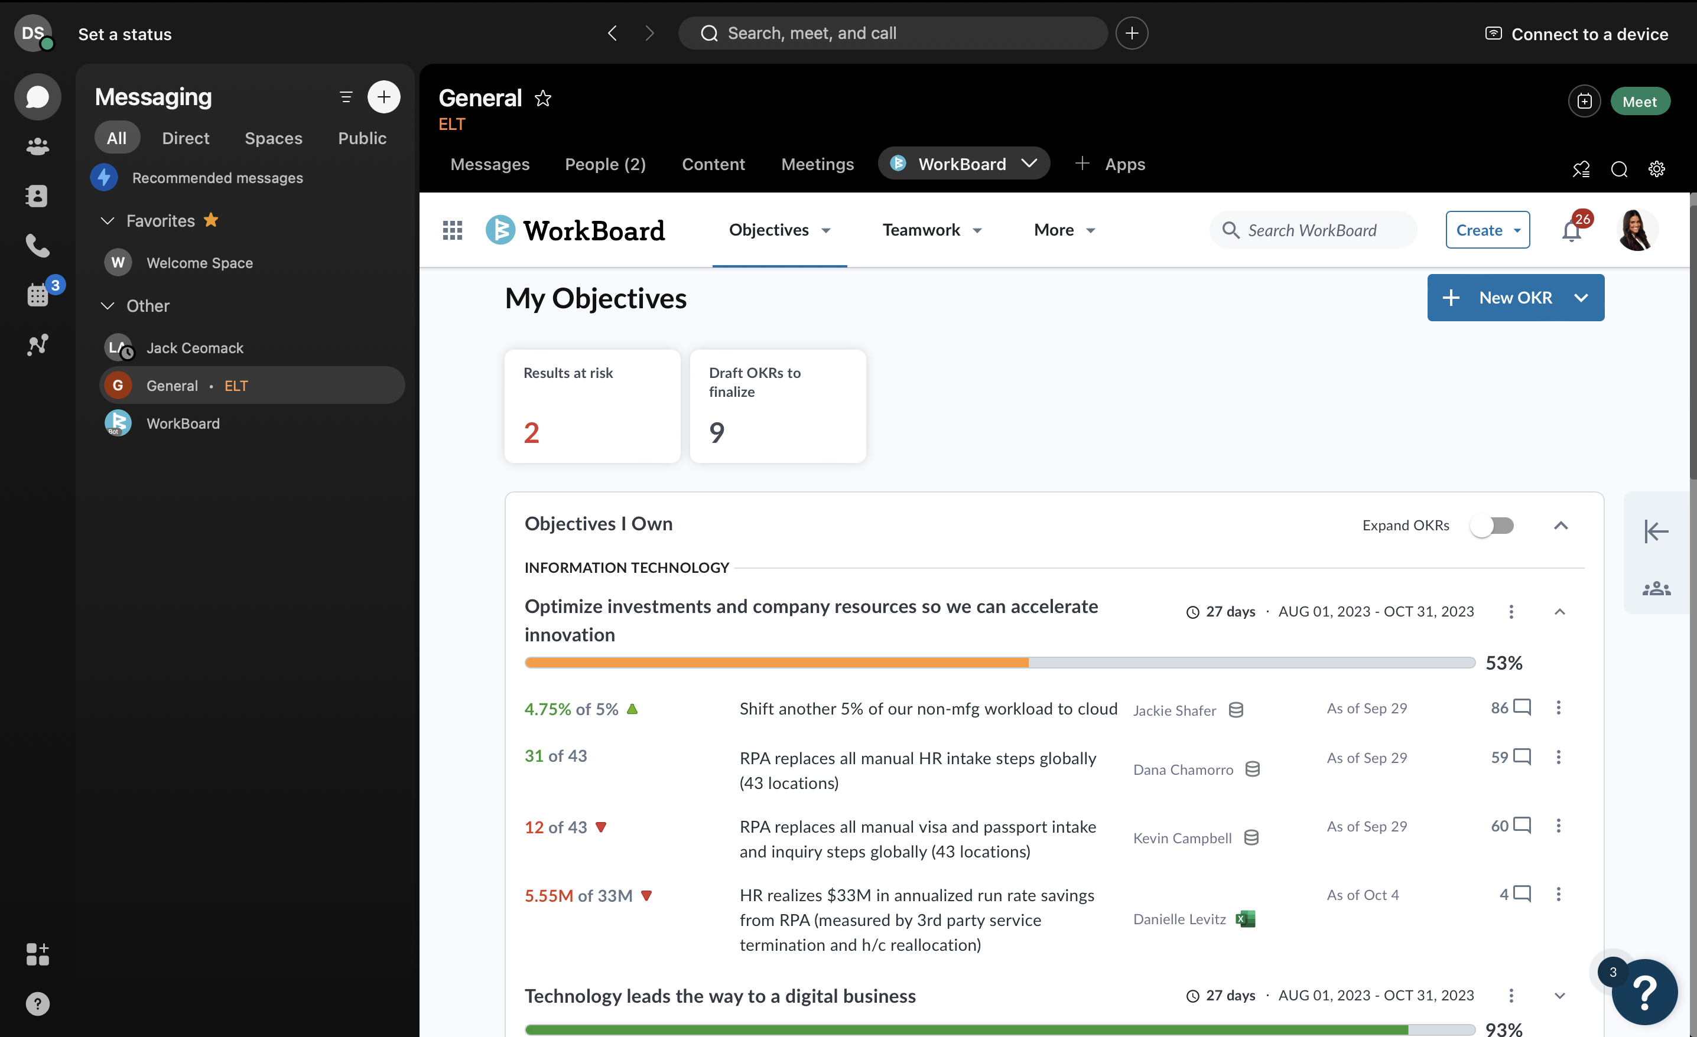Click Set a status
The image size is (1697, 1037).
click(125, 34)
